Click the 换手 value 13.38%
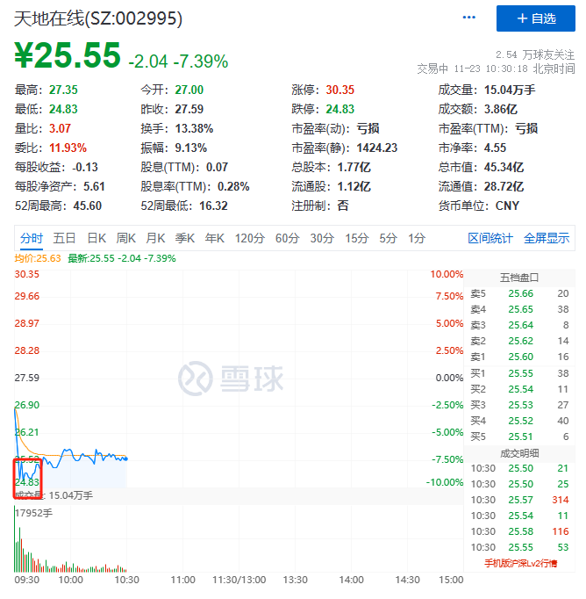The width and height of the screenshot is (586, 599). (194, 128)
